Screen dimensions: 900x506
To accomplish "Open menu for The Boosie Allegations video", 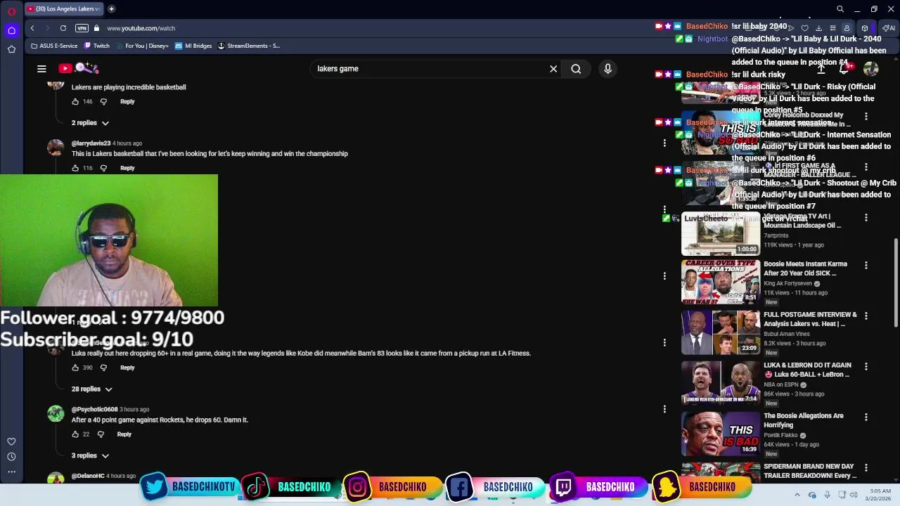I will (866, 417).
